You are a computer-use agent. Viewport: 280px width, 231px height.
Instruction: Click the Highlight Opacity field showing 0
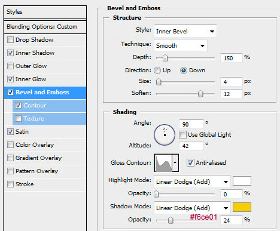tap(232, 194)
